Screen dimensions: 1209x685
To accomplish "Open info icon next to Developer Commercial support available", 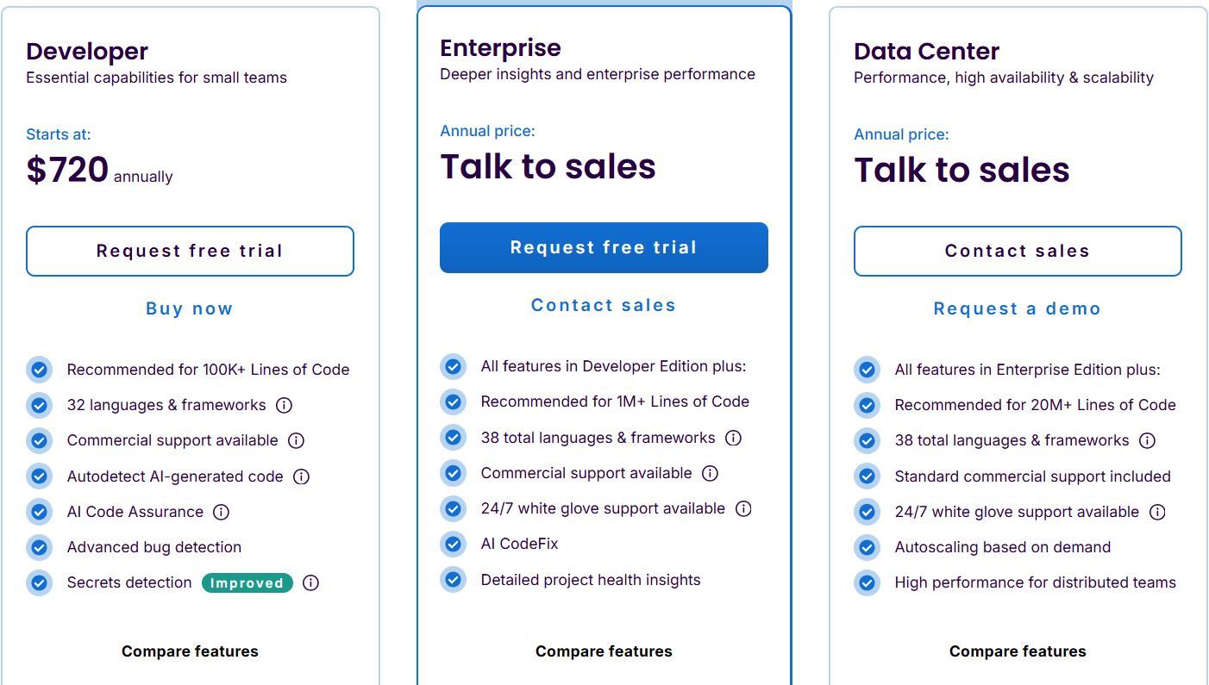I will point(296,440).
